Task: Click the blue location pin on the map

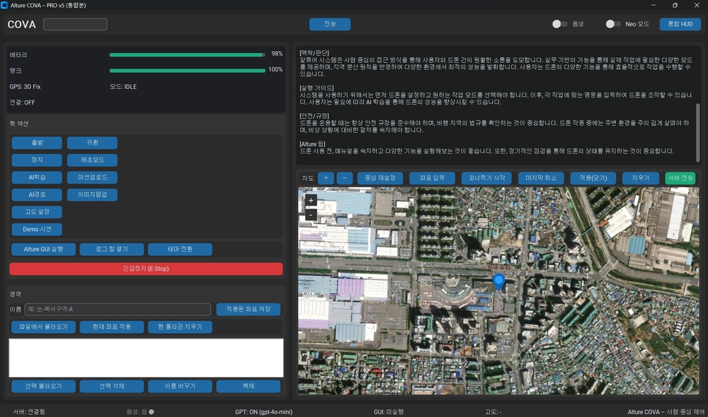Action: click(498, 283)
